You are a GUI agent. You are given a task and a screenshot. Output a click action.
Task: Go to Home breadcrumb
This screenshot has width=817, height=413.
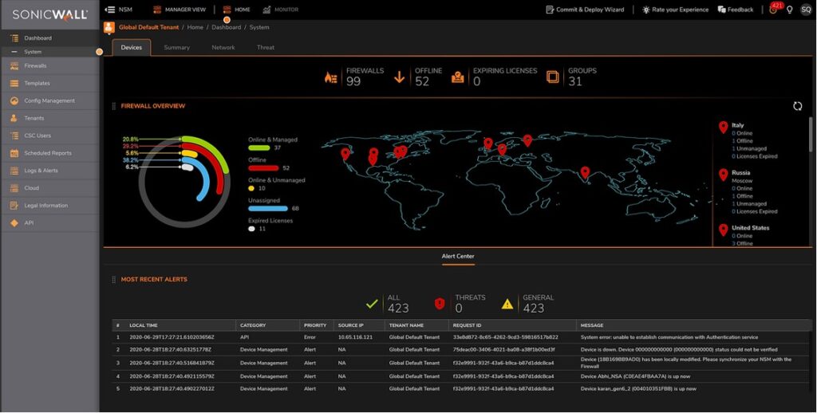195,27
